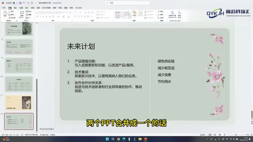Click the zoom slider in status bar

point(236,135)
